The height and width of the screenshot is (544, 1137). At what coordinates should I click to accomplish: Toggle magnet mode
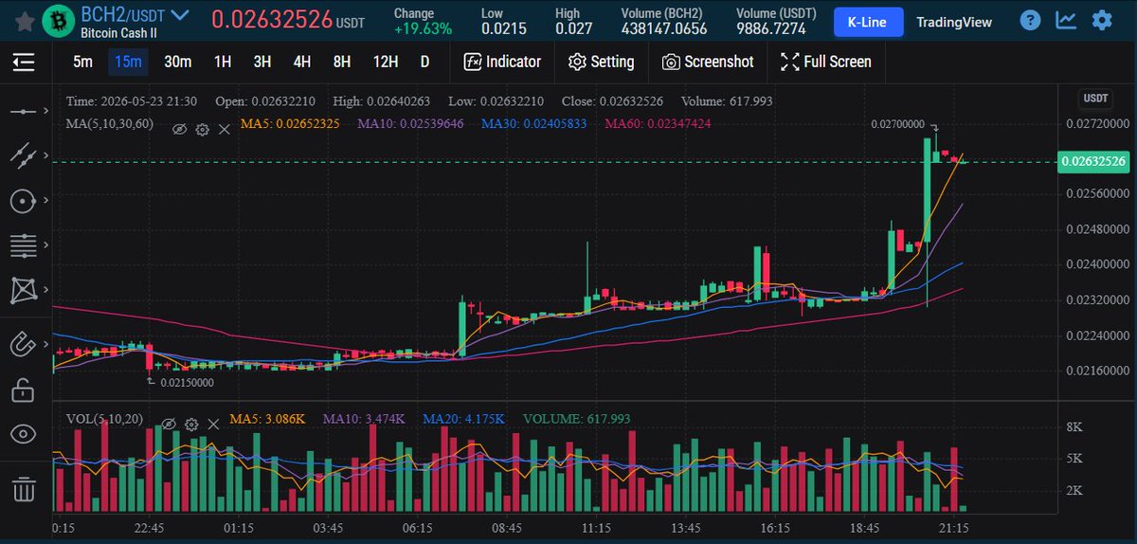[23, 343]
